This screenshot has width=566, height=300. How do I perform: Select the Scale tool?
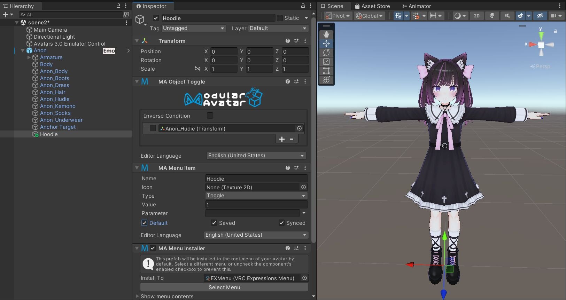[x=326, y=62]
